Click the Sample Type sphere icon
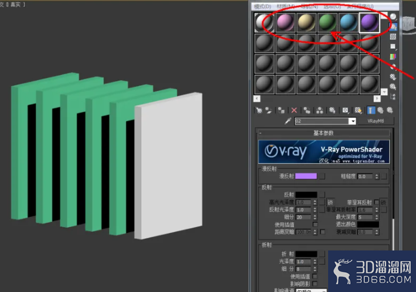 point(393,17)
